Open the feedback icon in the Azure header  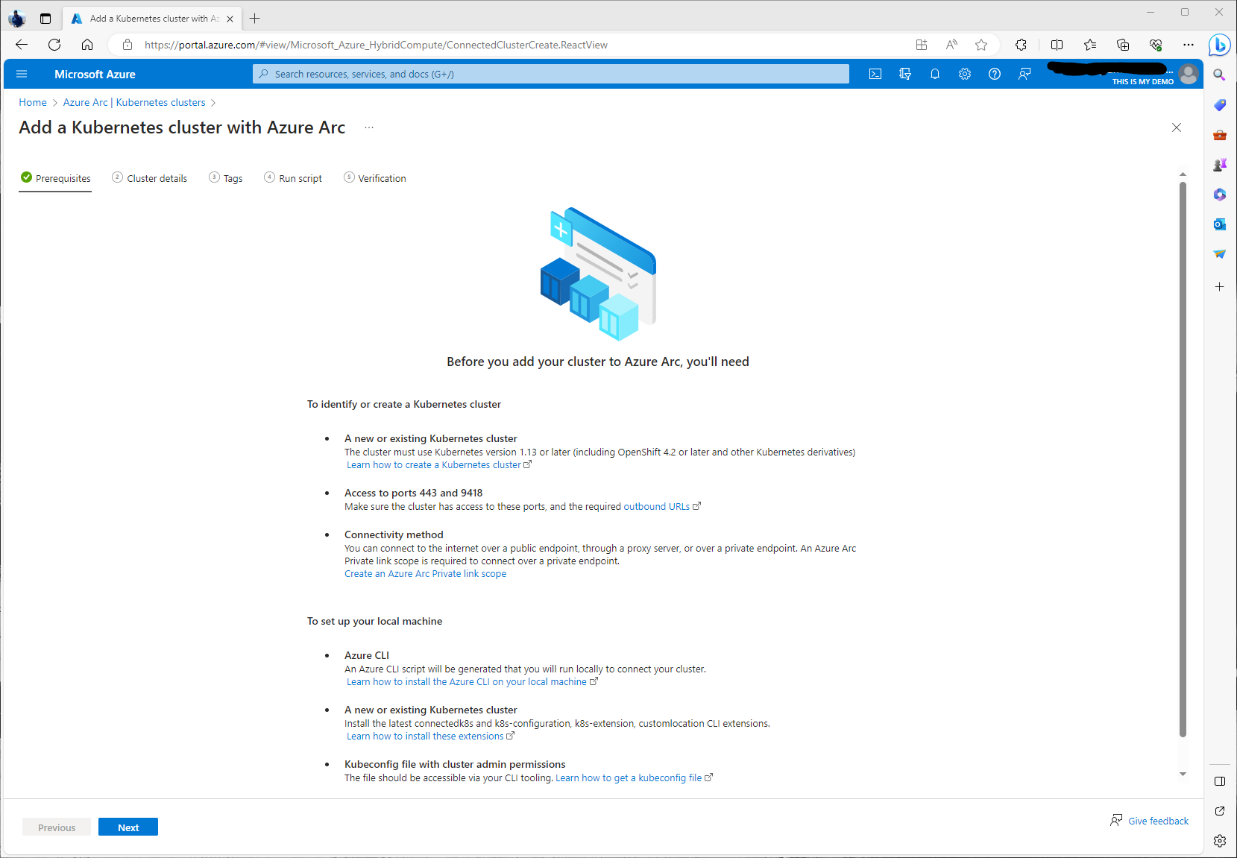pos(1024,74)
